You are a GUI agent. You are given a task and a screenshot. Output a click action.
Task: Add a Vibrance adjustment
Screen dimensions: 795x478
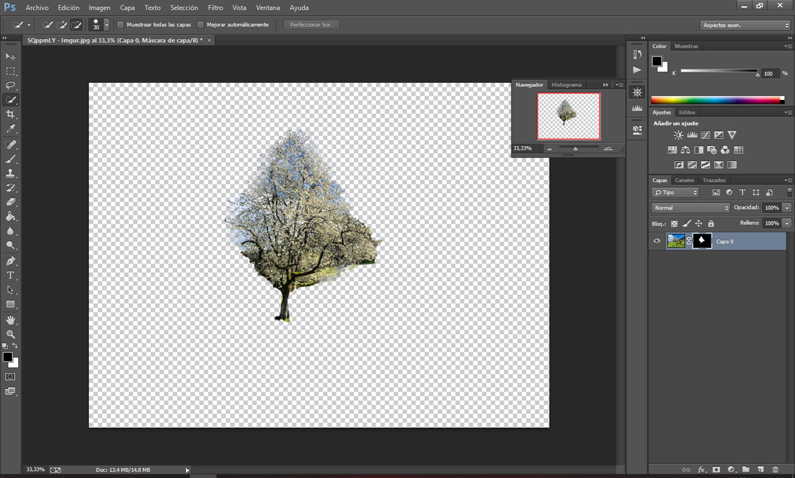[732, 135]
